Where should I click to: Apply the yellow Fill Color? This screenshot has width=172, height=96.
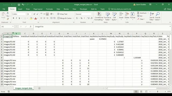(x=31, y=18)
